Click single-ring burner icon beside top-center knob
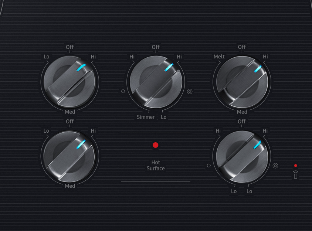The width and height of the screenshot is (312, 231). tap(123, 91)
